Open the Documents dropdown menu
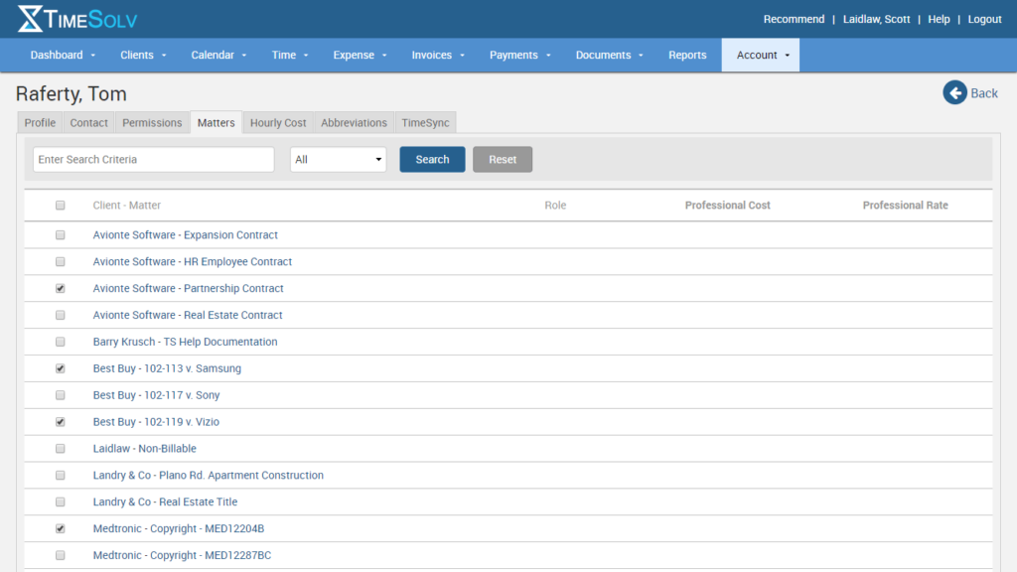 click(x=609, y=56)
